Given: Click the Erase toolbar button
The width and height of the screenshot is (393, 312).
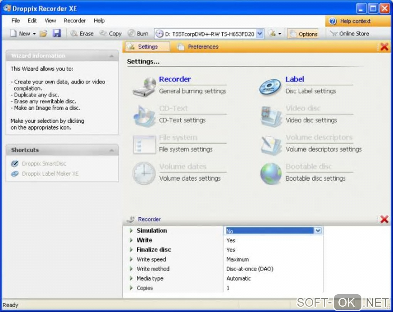Looking at the screenshot, I should 82,34.
